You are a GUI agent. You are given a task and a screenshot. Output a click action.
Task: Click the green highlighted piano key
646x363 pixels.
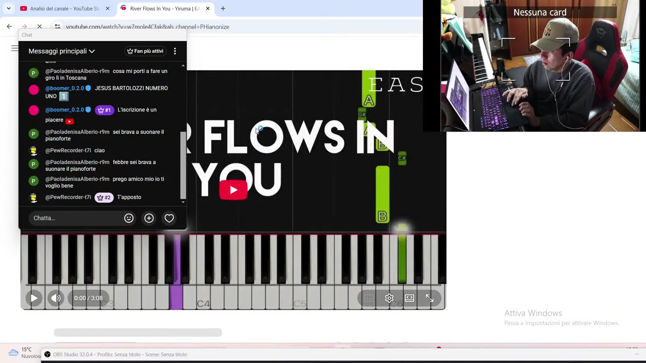[402, 259]
